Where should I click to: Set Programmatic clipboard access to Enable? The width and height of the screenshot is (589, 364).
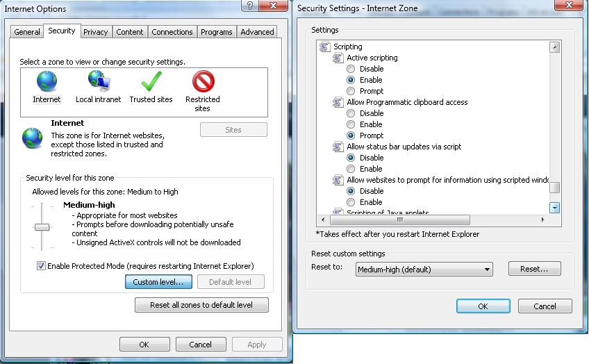351,124
